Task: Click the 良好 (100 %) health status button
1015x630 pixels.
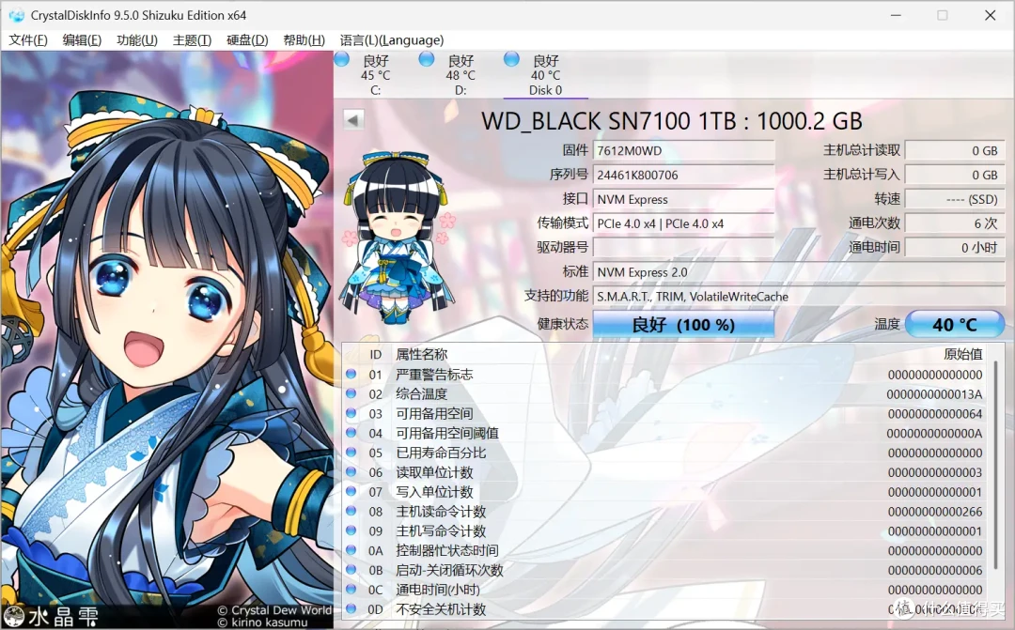Action: coord(683,324)
